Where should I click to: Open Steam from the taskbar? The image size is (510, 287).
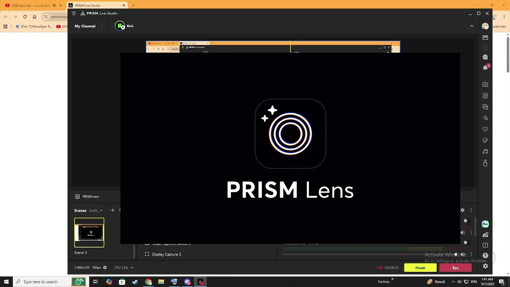[x=135, y=282]
